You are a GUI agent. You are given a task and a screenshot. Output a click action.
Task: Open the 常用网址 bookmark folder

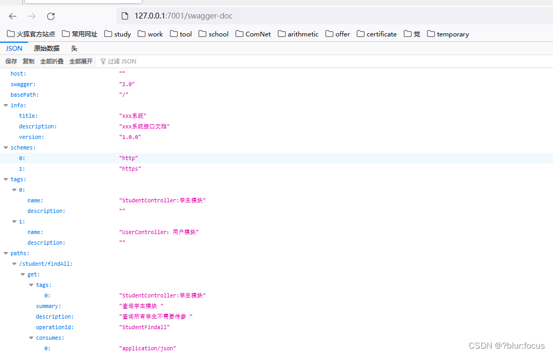point(80,34)
